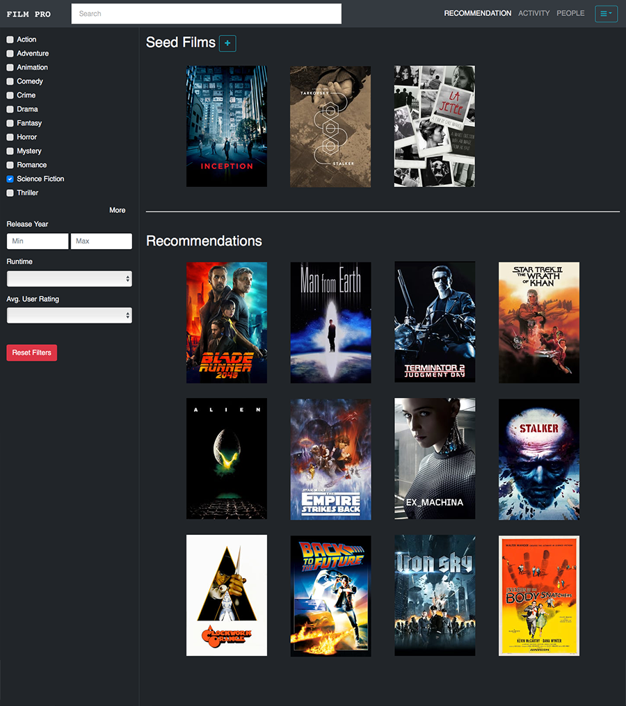Click the Star Trek II Wrath of Khan poster
Viewport: 626px width, 706px height.
538,322
